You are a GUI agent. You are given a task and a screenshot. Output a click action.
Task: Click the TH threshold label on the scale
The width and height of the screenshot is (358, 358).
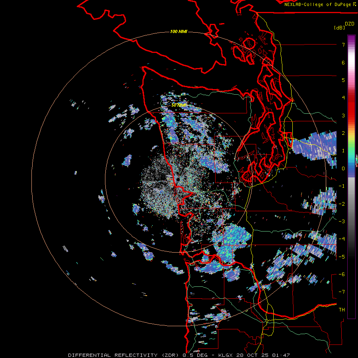(342, 310)
